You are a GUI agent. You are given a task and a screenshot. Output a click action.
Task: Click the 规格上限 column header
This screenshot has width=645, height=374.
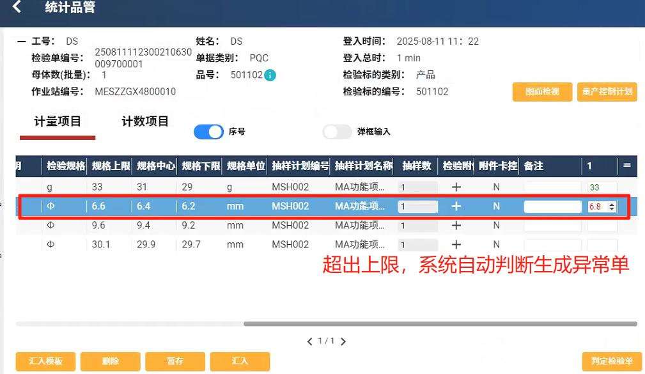coord(111,166)
